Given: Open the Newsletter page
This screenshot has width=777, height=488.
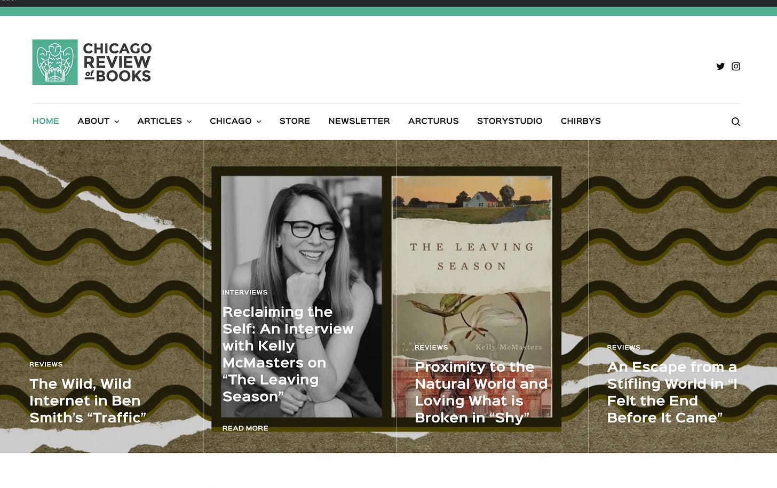Looking at the screenshot, I should click(x=359, y=121).
